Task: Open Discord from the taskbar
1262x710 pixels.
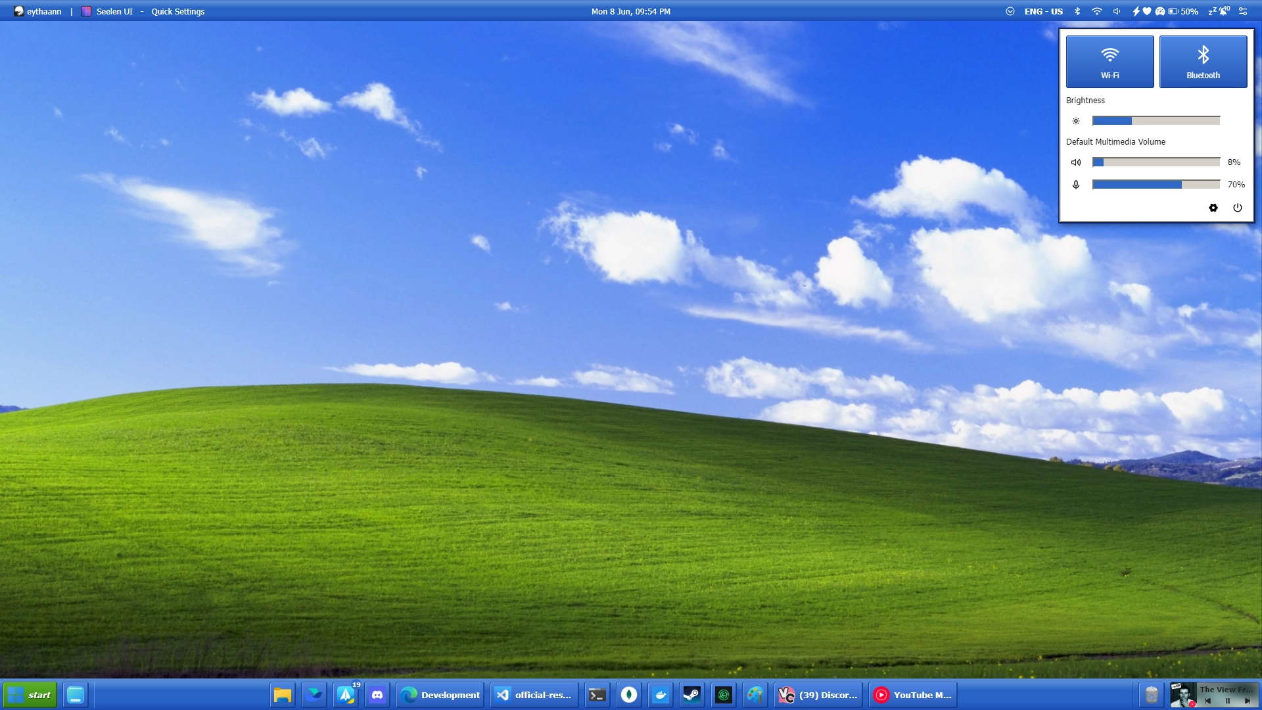Action: click(x=377, y=695)
